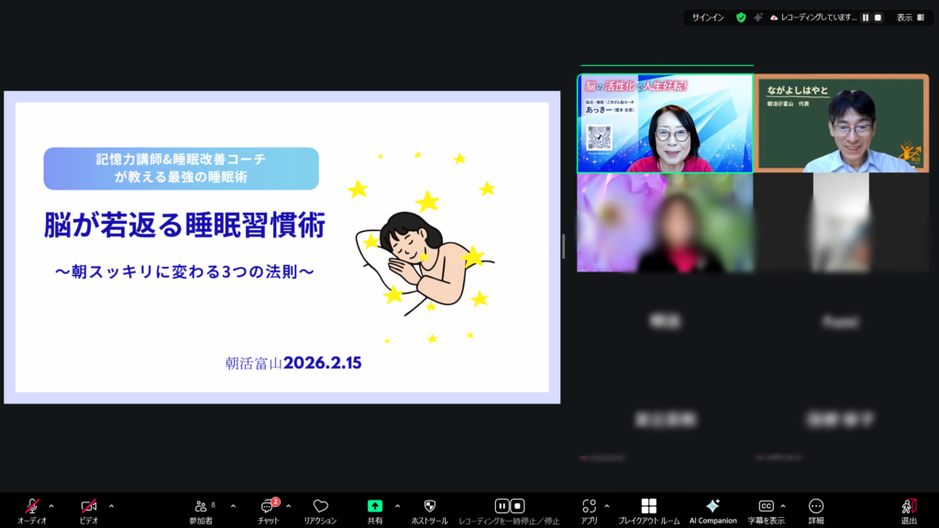Open the ブレイクアウトルーム breakout rooms icon
Viewport: 939px width, 528px height.
point(648,506)
